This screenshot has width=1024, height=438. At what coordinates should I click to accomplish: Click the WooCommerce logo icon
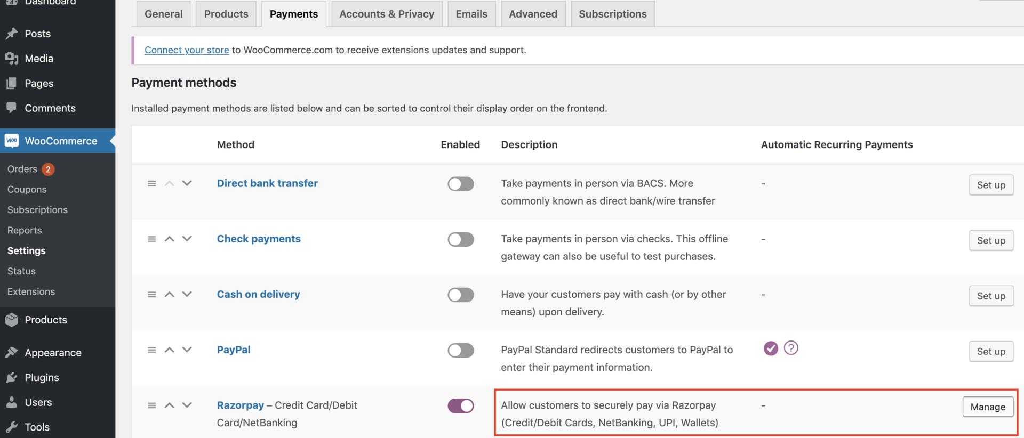click(x=12, y=141)
